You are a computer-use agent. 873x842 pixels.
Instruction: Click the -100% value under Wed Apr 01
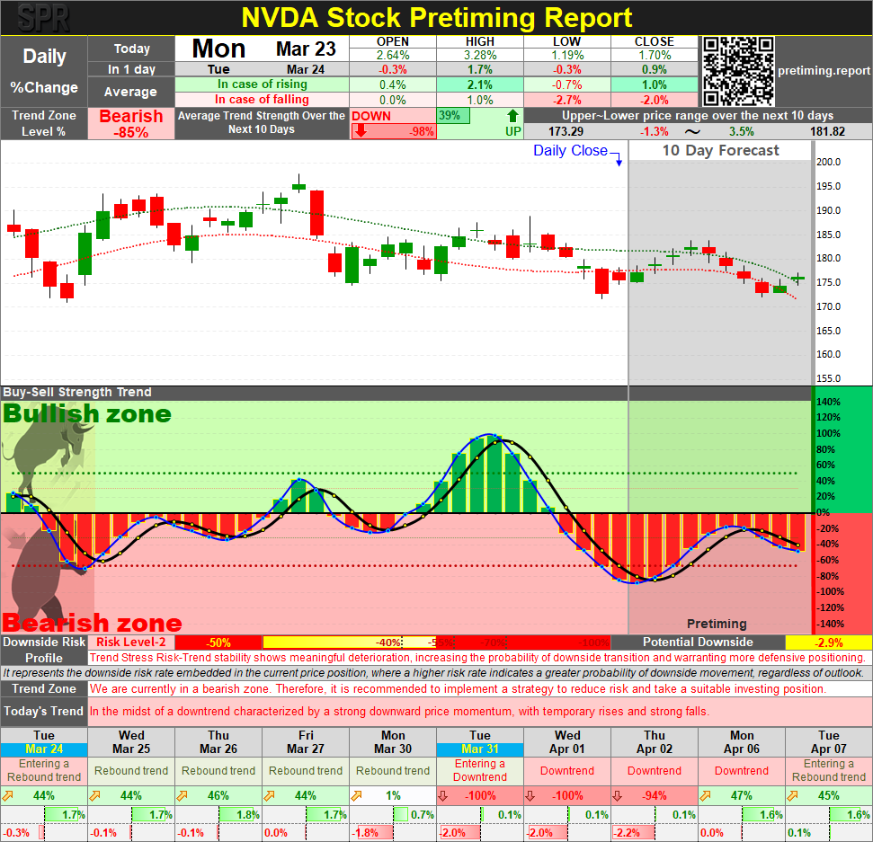click(567, 796)
